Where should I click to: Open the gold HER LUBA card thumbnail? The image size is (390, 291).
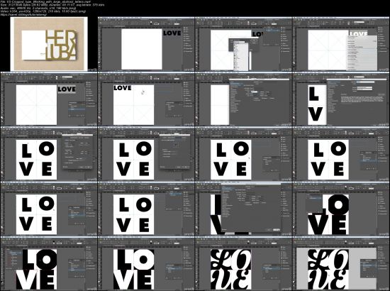coord(49,44)
